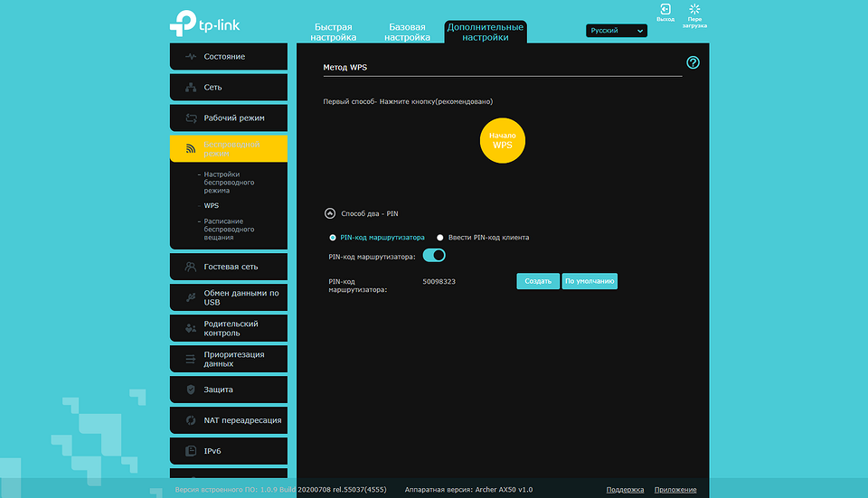Image resolution: width=868 pixels, height=498 pixels.
Task: Open the help question mark icon
Action: coord(693,62)
